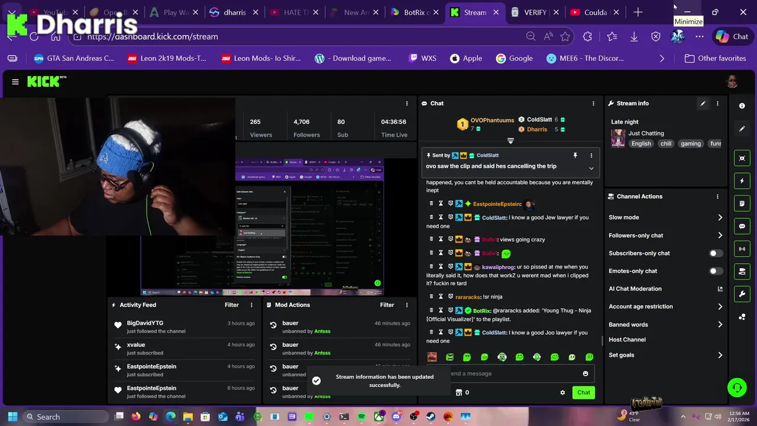Click the channel actions sidebar icon
Screen dimensions: 757x426
(742, 272)
